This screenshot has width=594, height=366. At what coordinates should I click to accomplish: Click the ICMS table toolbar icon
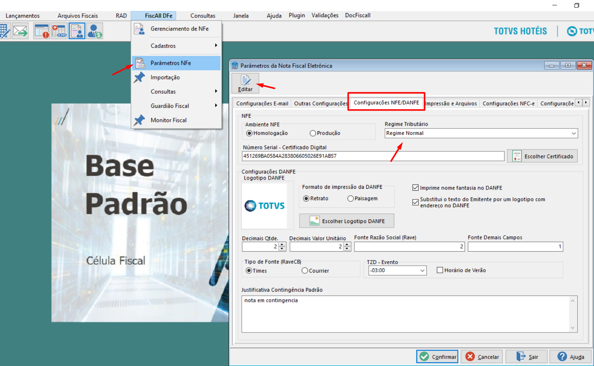59,31
